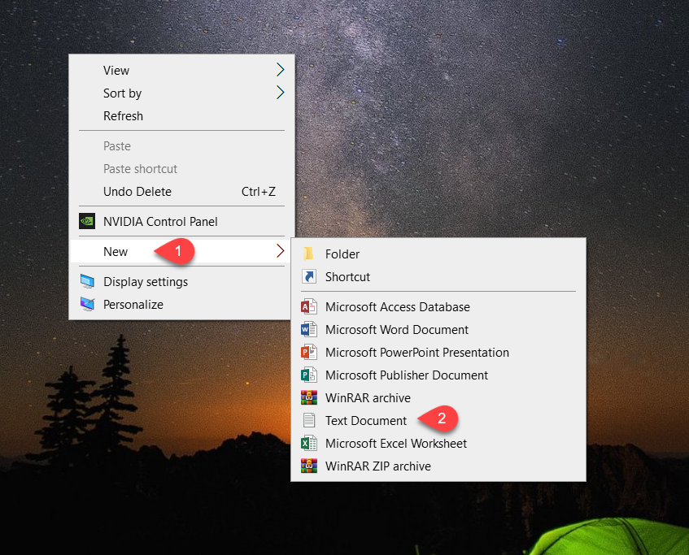The image size is (689, 555).
Task: Click the WinRAR archive icon
Action: (309, 397)
